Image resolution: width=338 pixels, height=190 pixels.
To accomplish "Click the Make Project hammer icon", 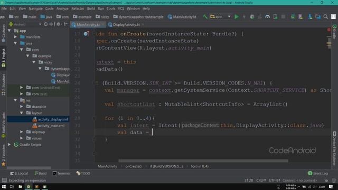I will 205,16.
